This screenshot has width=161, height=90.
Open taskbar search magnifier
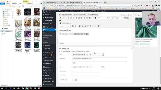coord(6,88)
